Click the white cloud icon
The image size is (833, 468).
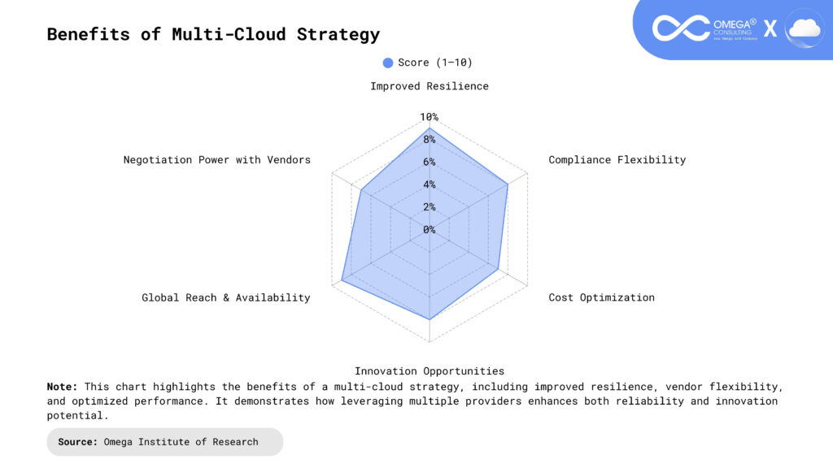click(804, 28)
